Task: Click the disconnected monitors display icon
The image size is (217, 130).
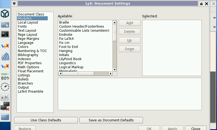Action: tap(5, 106)
